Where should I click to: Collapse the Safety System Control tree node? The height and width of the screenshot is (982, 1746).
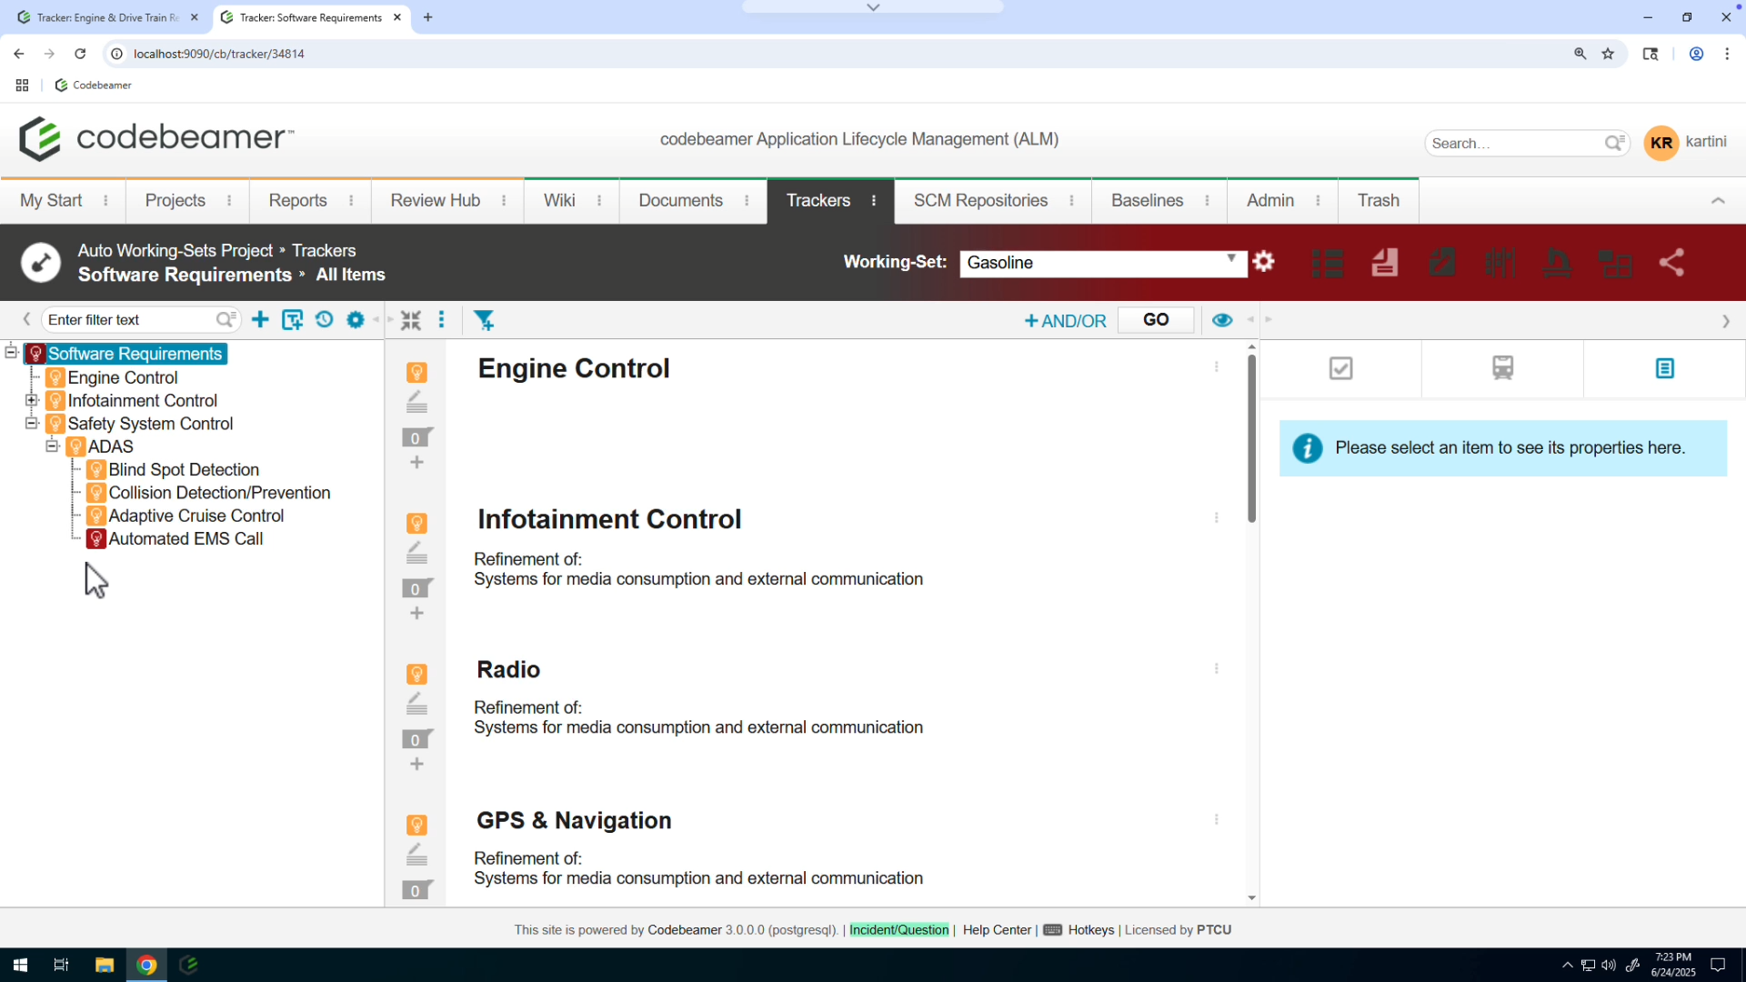32,423
